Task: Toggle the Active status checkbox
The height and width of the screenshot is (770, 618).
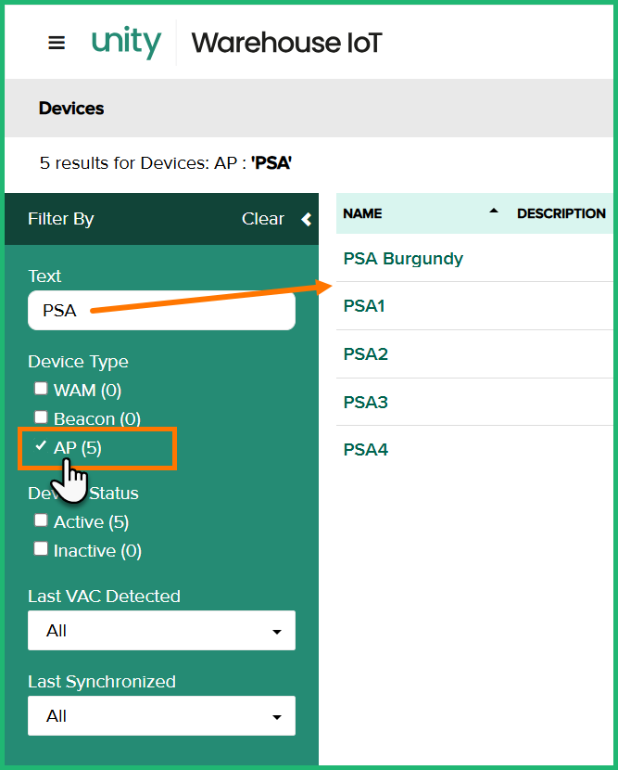Action: [41, 520]
